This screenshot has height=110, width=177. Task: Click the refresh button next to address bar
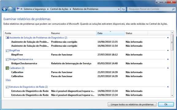pos(123,9)
